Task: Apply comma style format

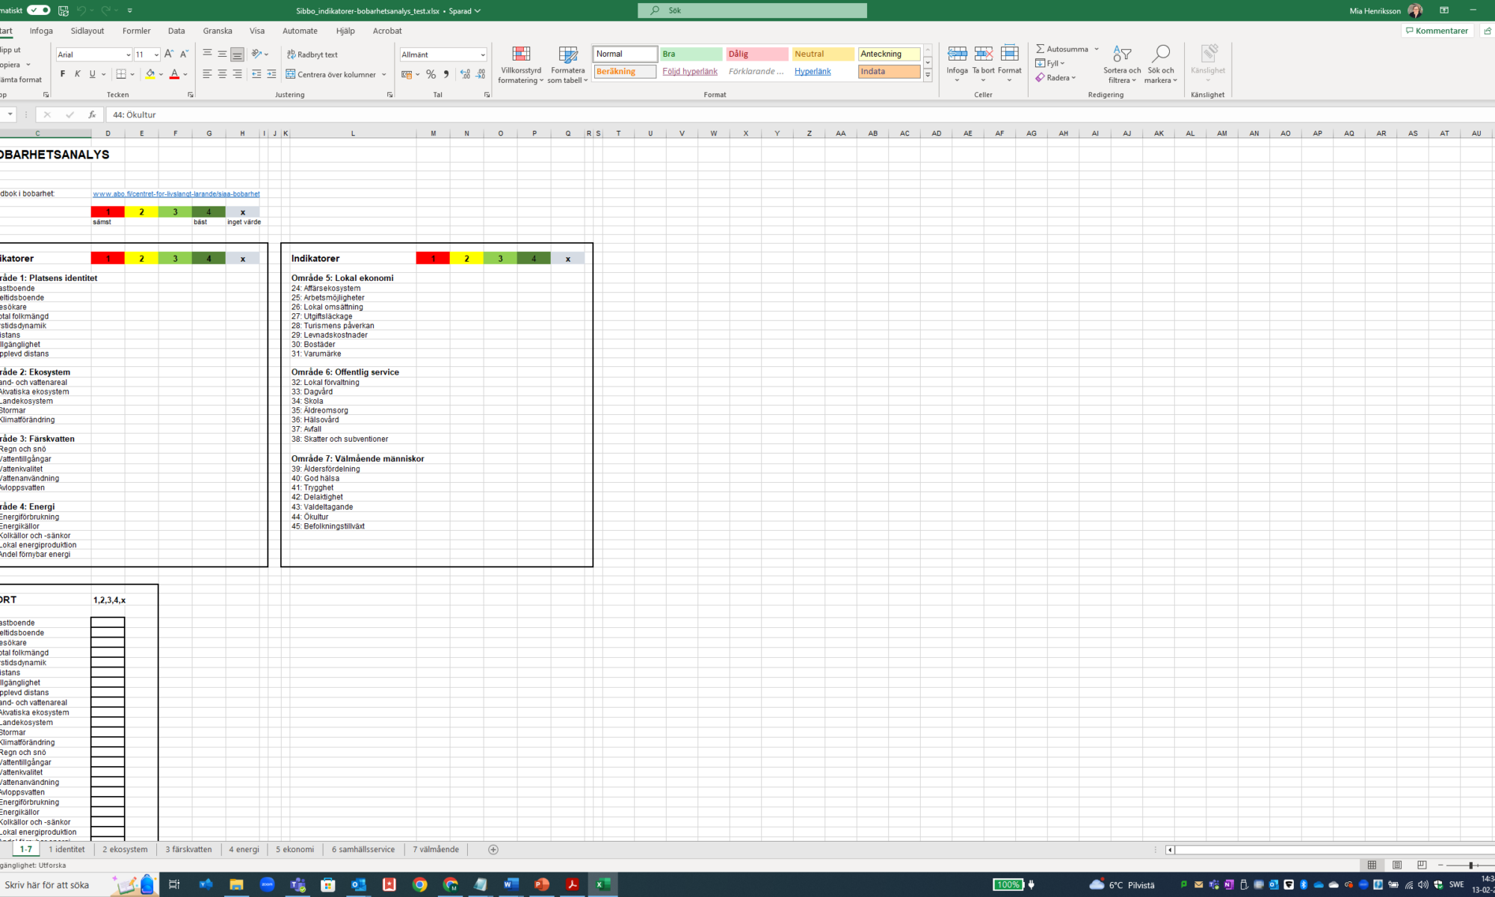Action: pyautogui.click(x=446, y=74)
